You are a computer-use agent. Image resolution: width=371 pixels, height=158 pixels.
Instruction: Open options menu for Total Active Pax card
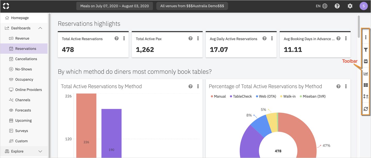198,38
